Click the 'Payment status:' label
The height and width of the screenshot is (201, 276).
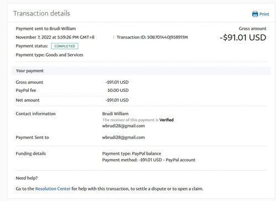pyautogui.click(x=32, y=46)
